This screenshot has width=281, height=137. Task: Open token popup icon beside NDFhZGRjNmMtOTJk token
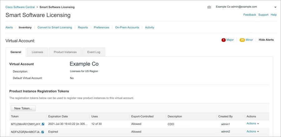(x=43, y=132)
